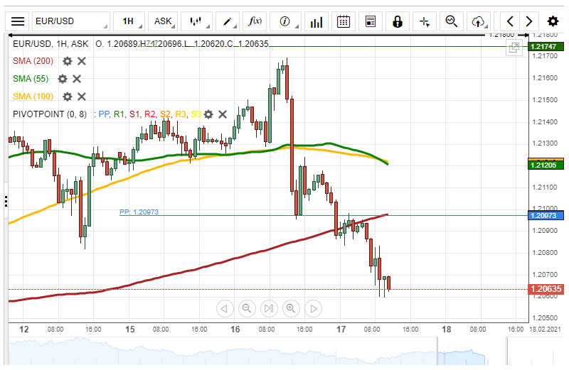Open settings for SMA (200) indicator

68,61
